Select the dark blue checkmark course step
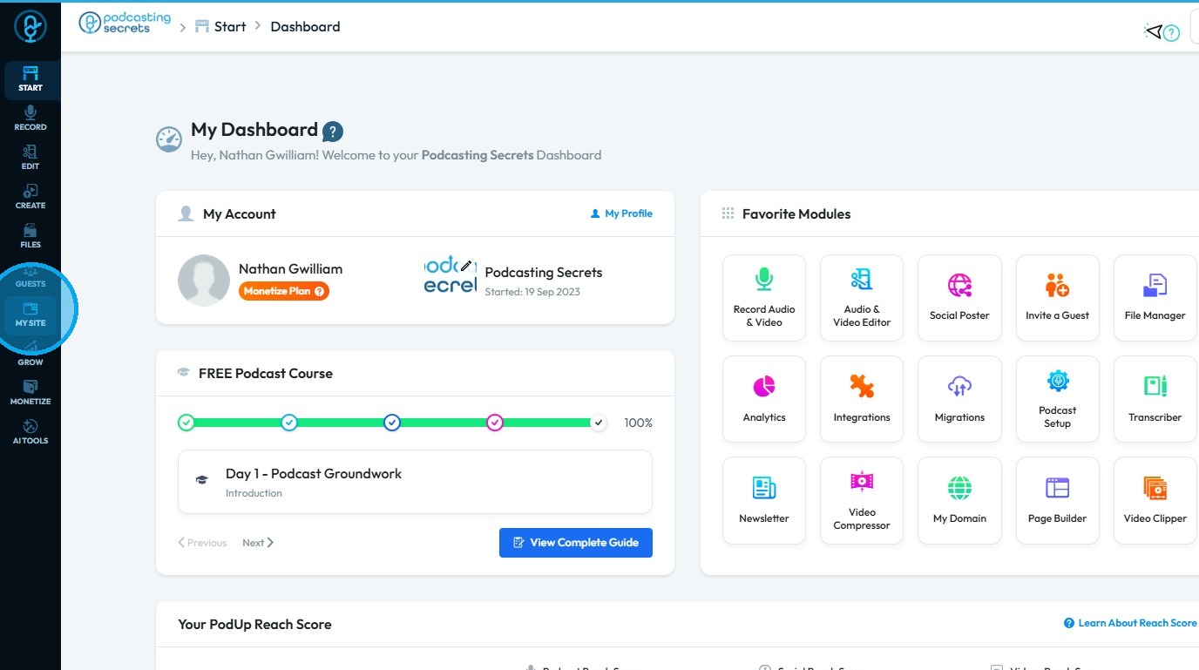 point(392,423)
